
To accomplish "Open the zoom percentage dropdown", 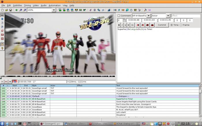I will click(54, 10).
